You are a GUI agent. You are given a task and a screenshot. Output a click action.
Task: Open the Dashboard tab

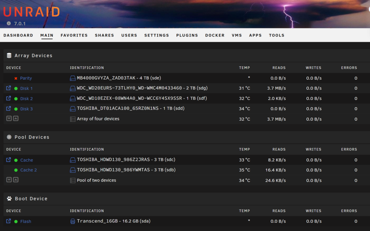tap(18, 35)
